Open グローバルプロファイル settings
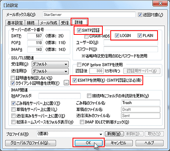170x151 pixels. point(31,143)
